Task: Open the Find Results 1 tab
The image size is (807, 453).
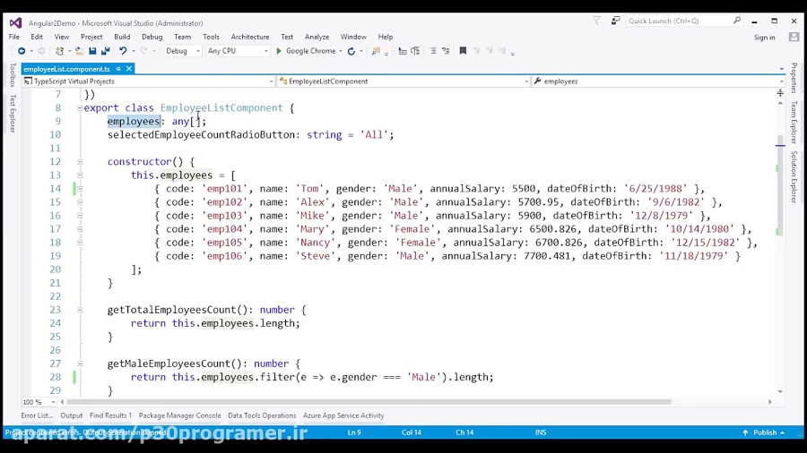Action: tap(110, 415)
